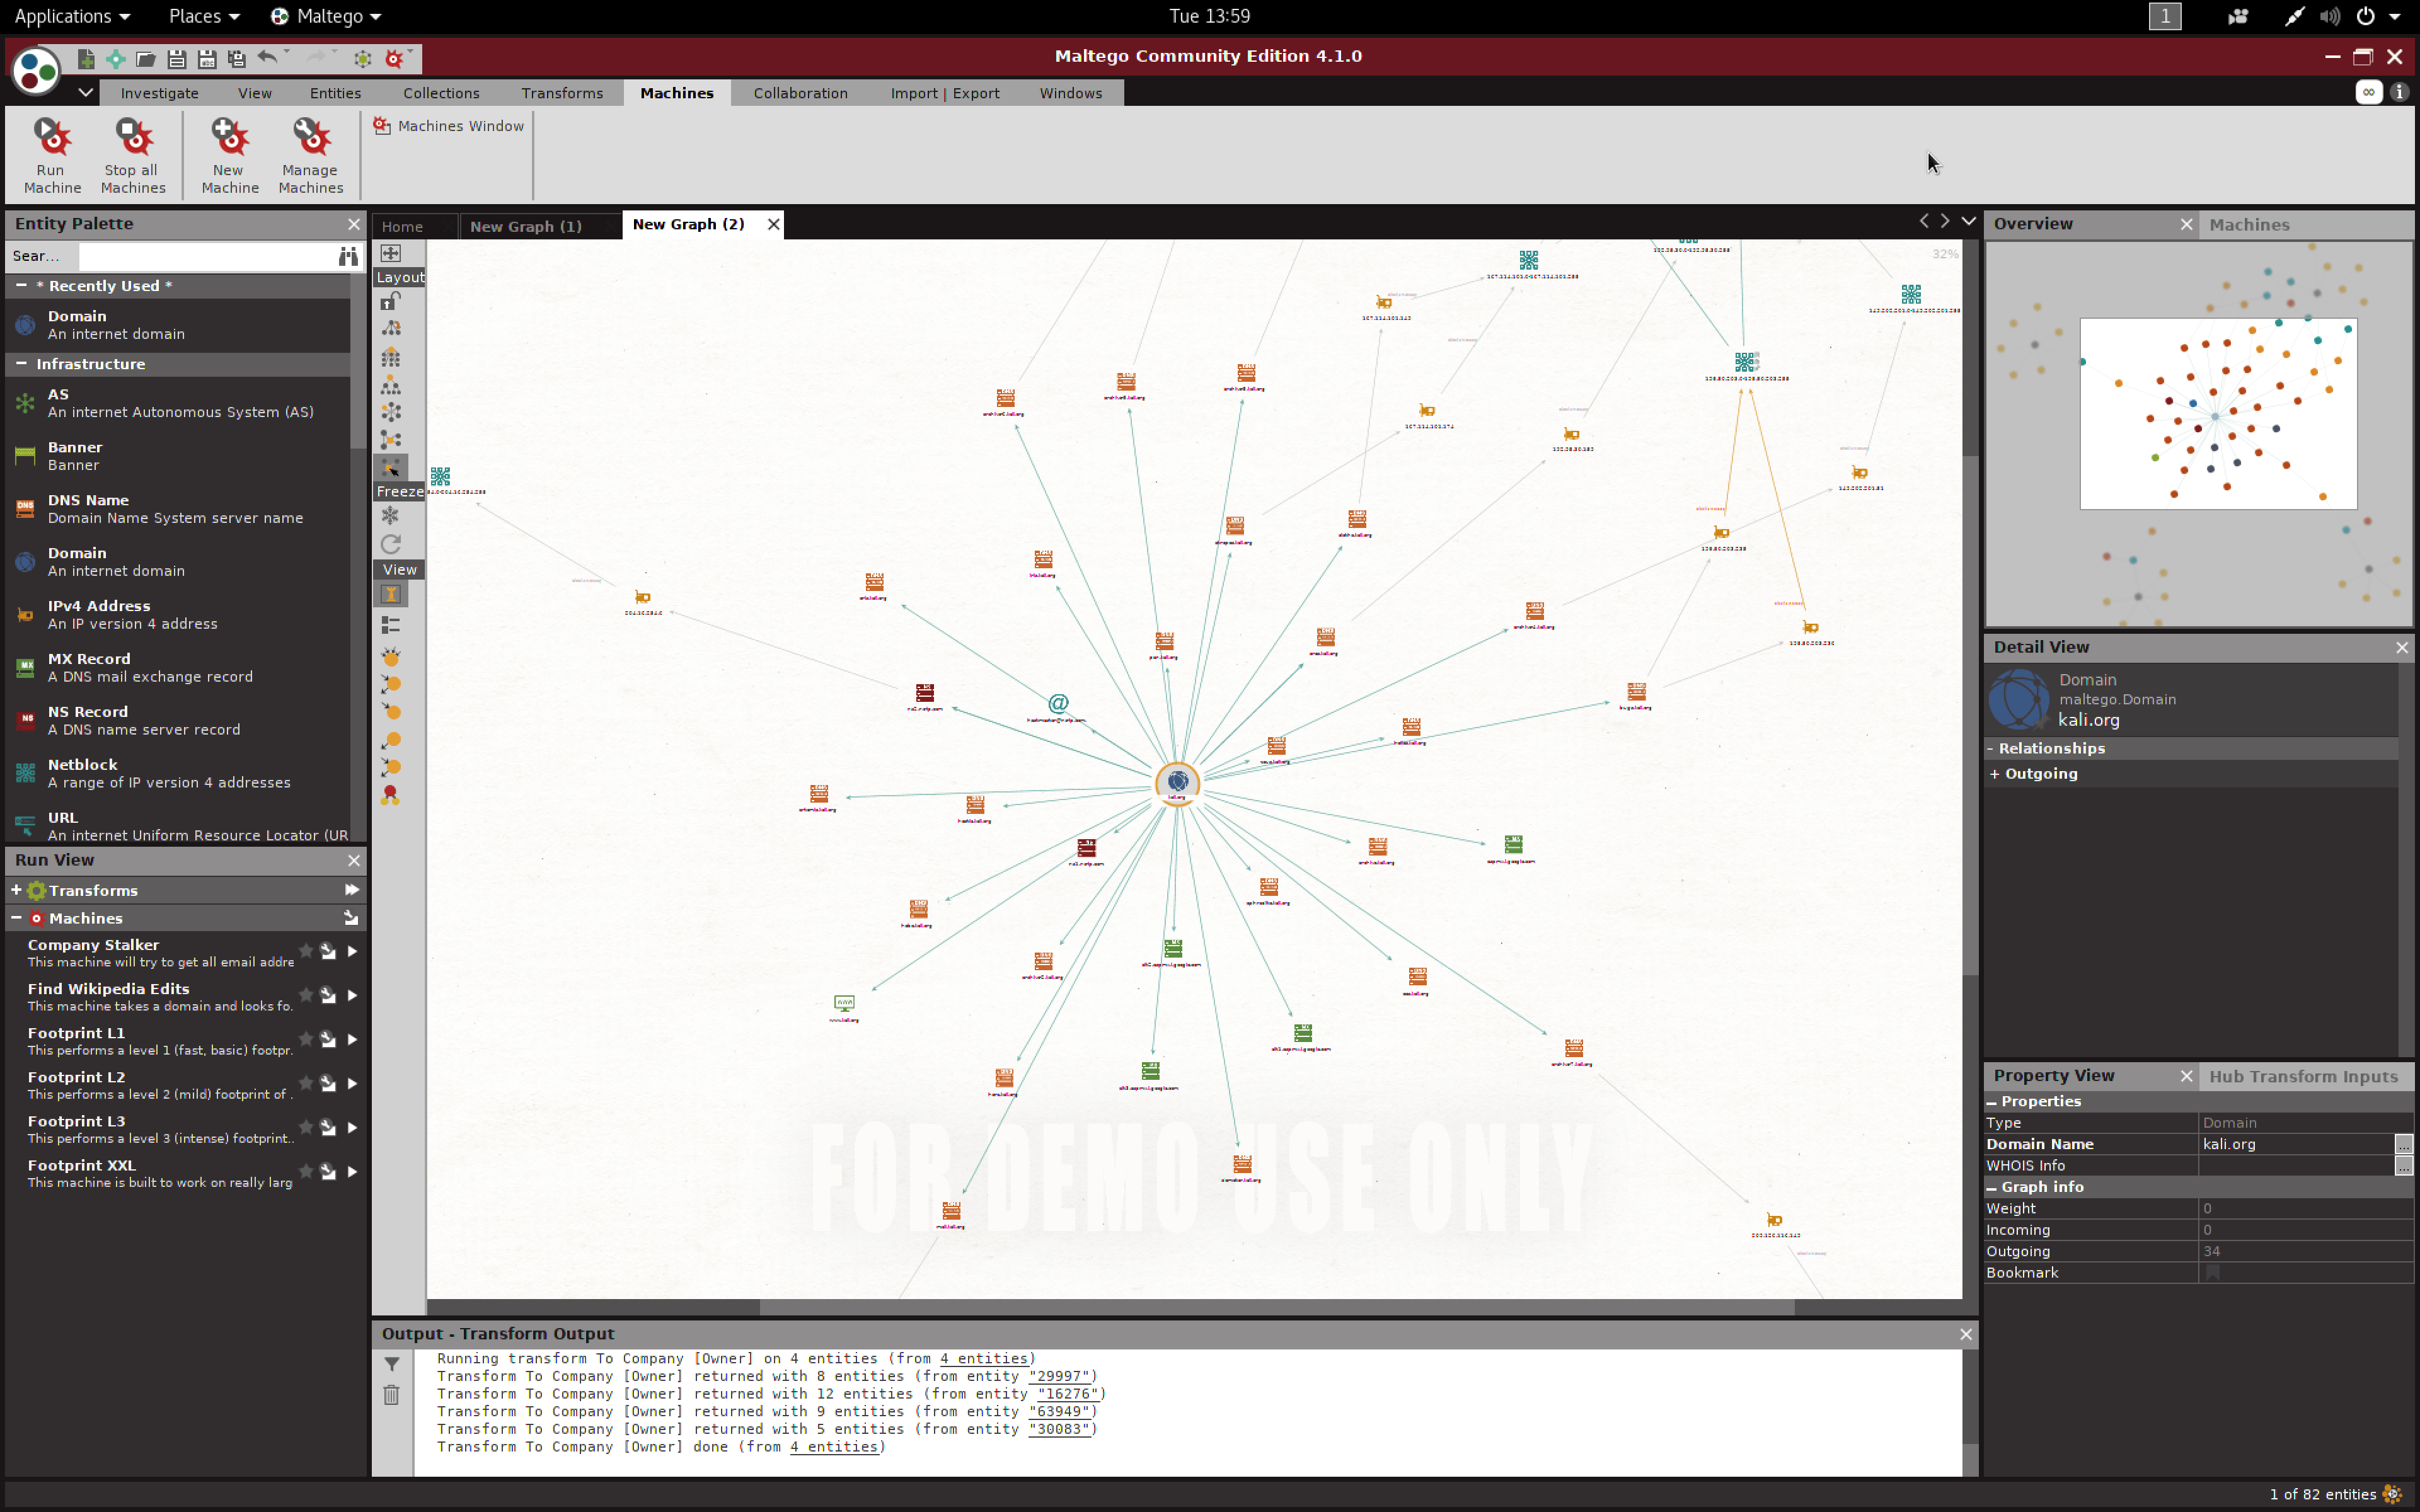Run the Company Stalker machine play arrow
Screen dimensions: 2420x1512
tap(352, 951)
